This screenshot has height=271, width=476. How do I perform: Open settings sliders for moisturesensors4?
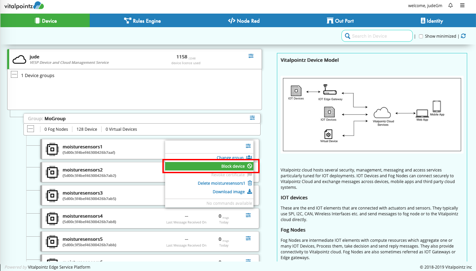coord(248,215)
